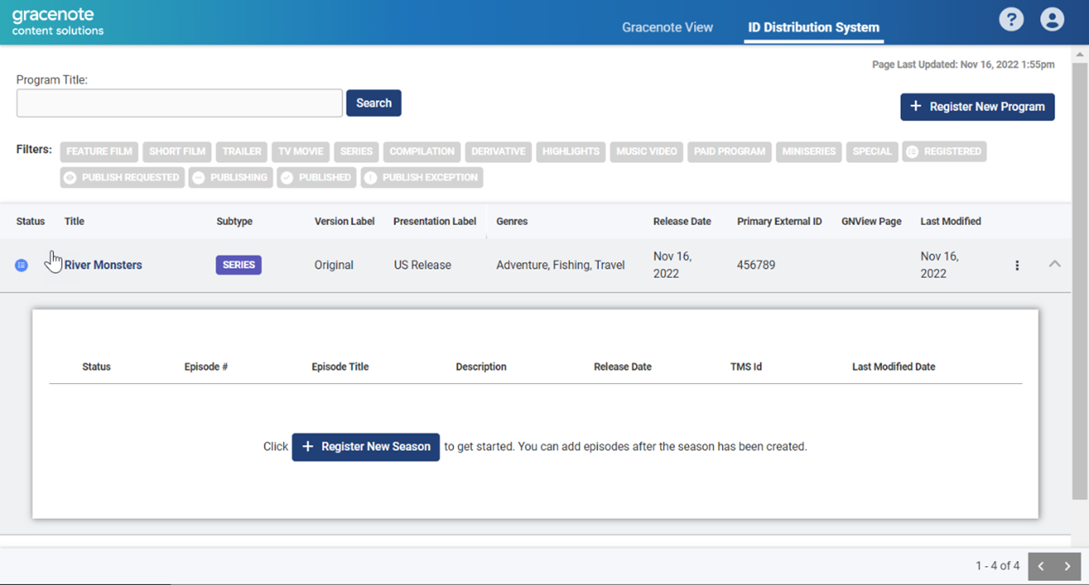
Task: Click the Register New Season button
Action: click(x=365, y=447)
